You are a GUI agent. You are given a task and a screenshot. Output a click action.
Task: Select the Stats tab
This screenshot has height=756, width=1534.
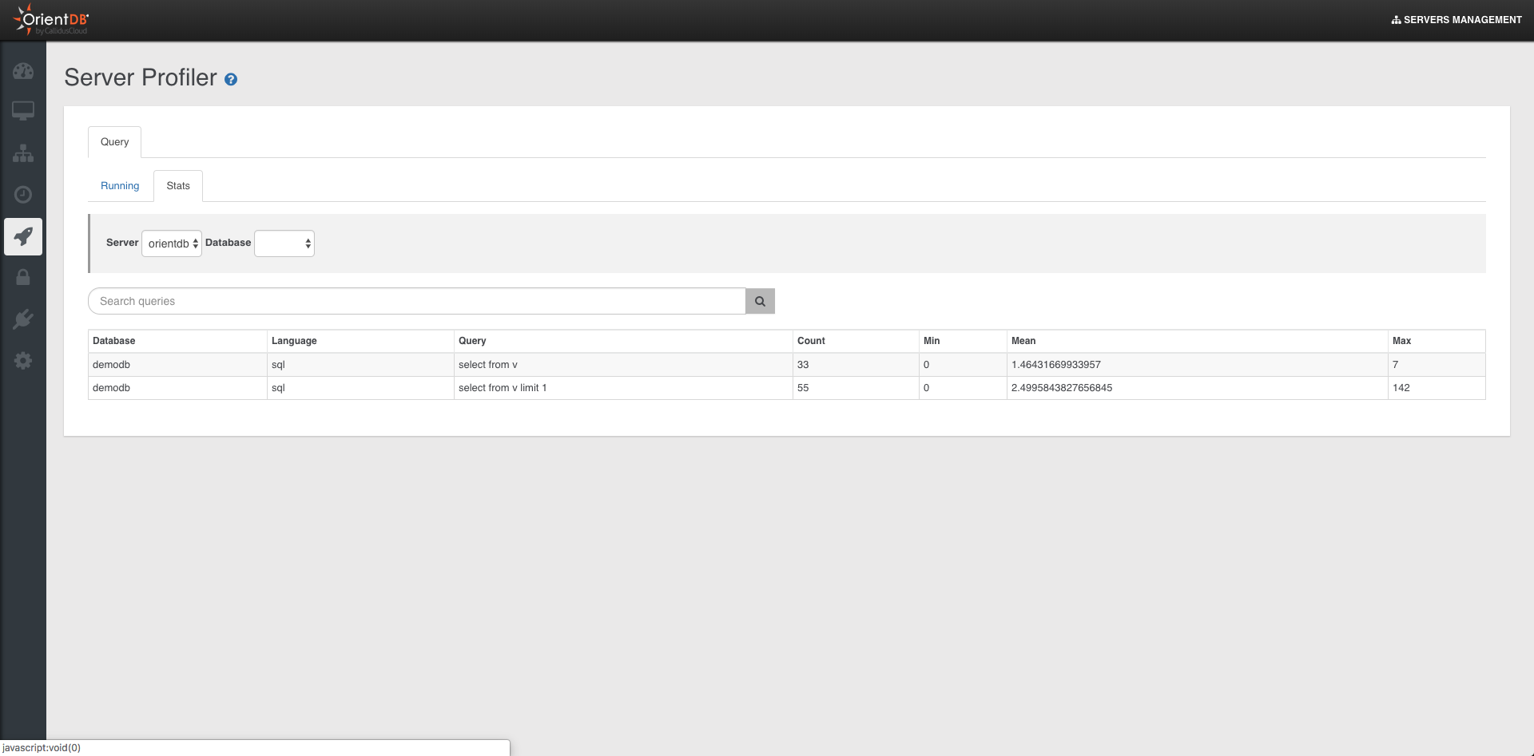click(178, 186)
